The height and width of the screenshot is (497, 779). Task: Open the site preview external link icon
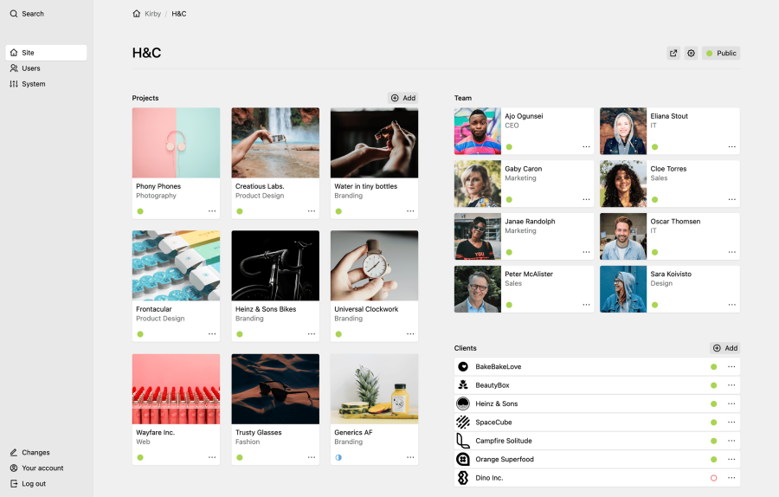673,53
